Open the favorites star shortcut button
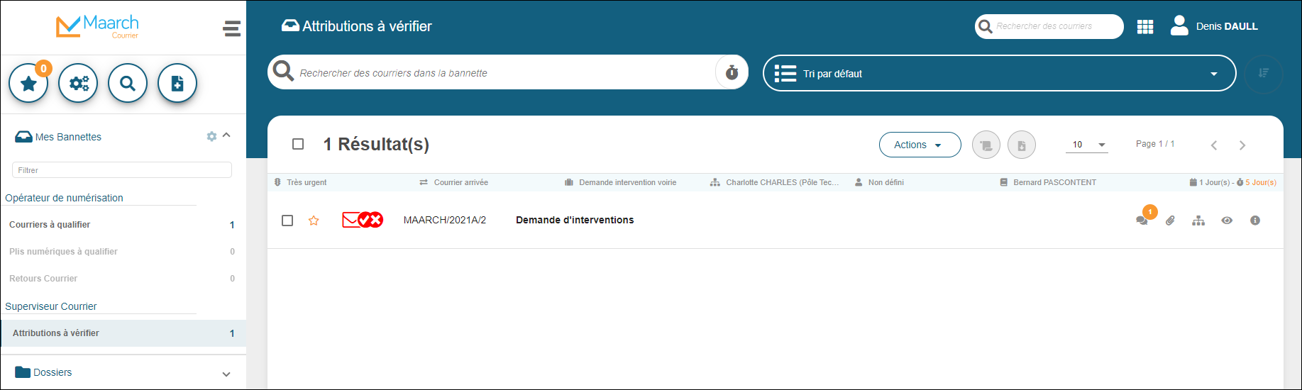 (28, 84)
